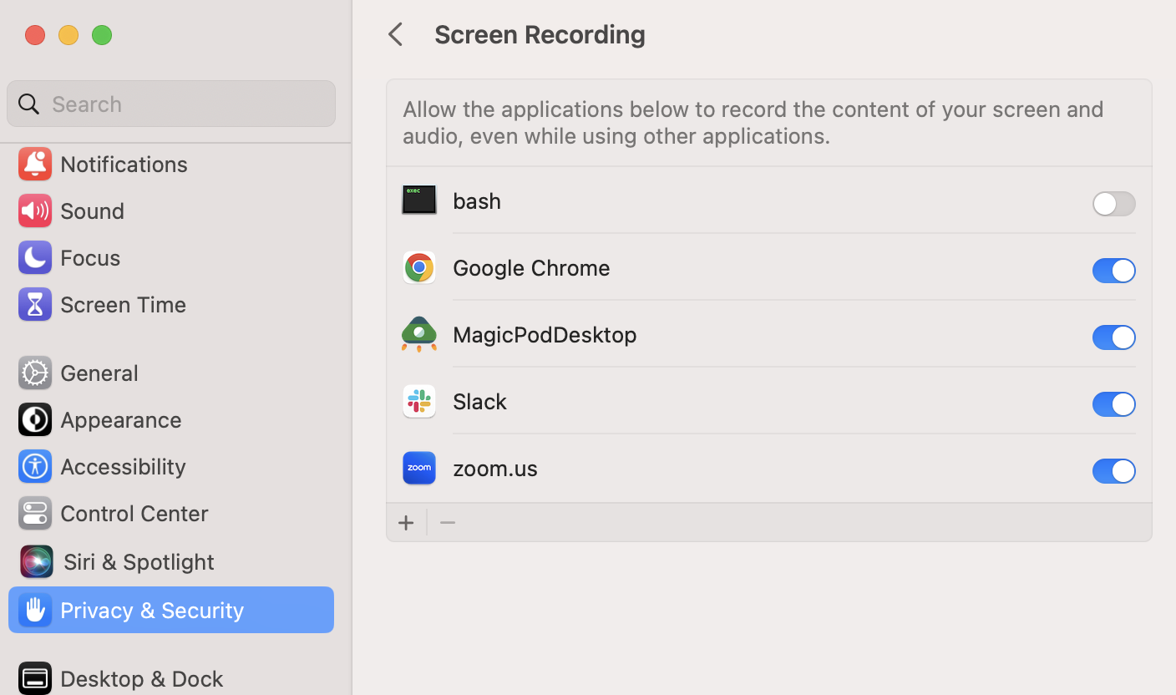This screenshot has width=1176, height=695.
Task: Select Focus in the sidebar
Action: click(x=171, y=257)
